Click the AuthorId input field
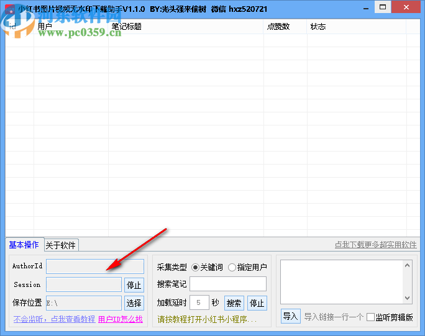Viewport: 425px width, 336px height. [x=95, y=266]
